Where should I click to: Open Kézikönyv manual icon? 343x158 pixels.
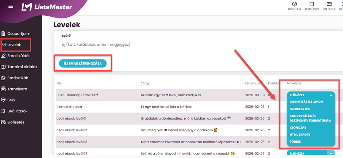point(311,4)
